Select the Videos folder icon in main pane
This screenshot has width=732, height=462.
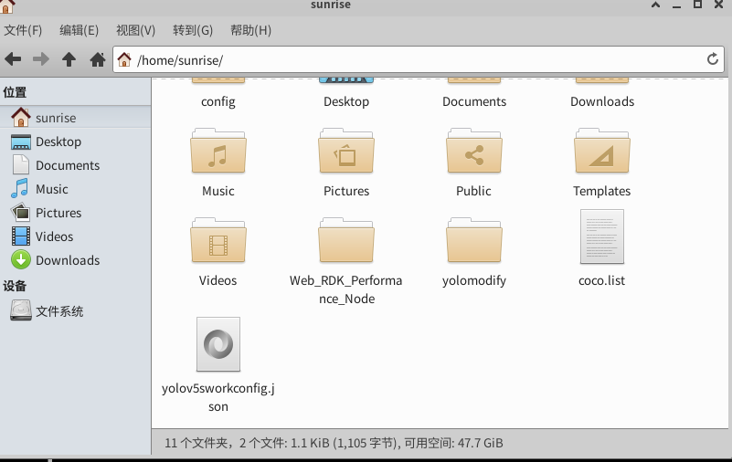pyautogui.click(x=218, y=240)
